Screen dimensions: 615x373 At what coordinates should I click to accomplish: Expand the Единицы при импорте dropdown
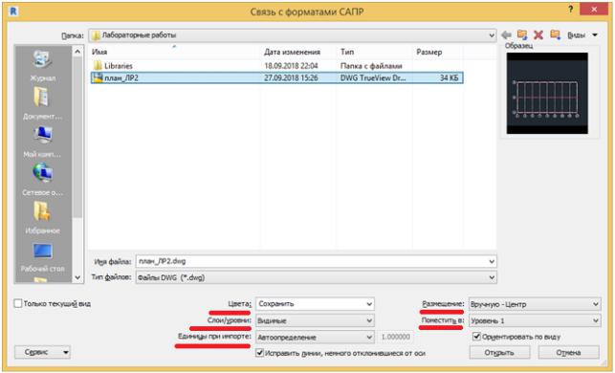click(x=315, y=337)
